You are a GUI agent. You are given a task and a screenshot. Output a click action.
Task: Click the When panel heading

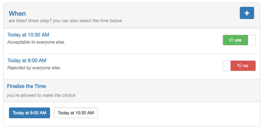pos(17,13)
